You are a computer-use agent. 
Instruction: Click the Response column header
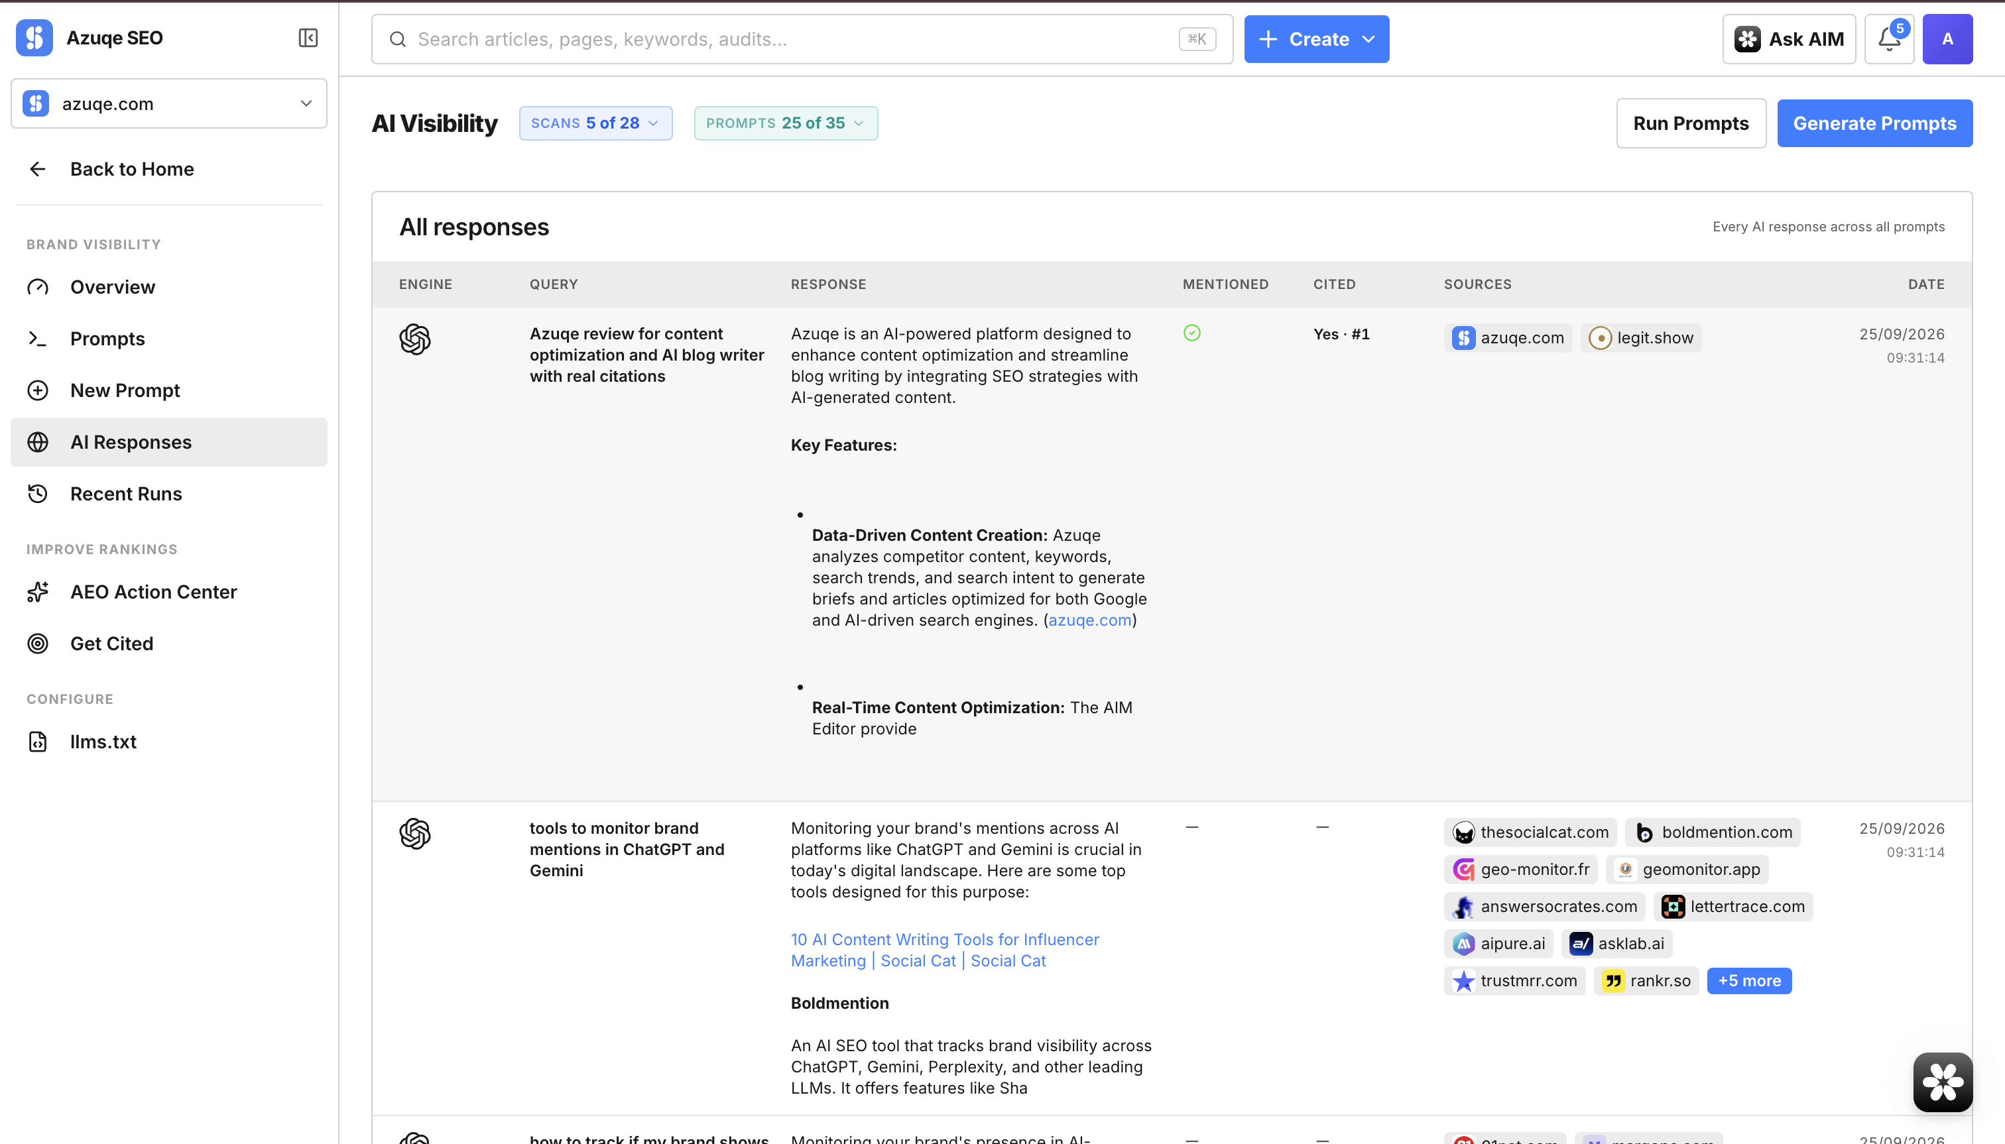828,284
